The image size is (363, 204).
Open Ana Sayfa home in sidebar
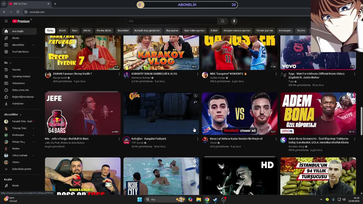click(x=20, y=31)
